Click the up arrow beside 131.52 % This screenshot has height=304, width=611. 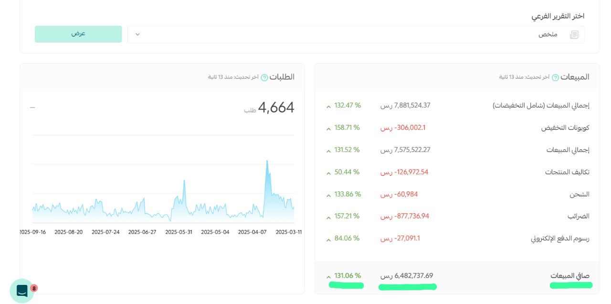coord(328,151)
